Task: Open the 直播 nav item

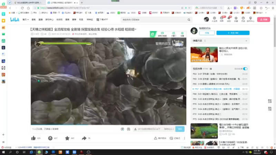Action: (x=40, y=20)
